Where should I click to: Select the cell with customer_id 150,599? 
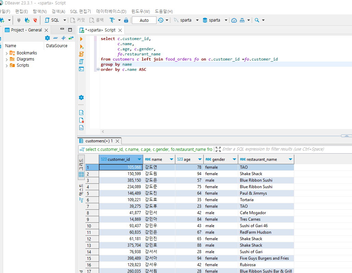coord(121,174)
